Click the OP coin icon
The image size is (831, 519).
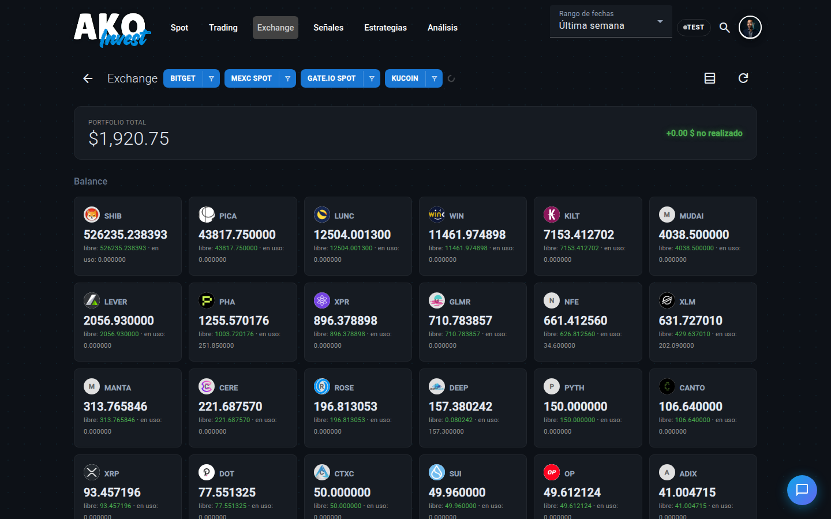click(x=552, y=472)
